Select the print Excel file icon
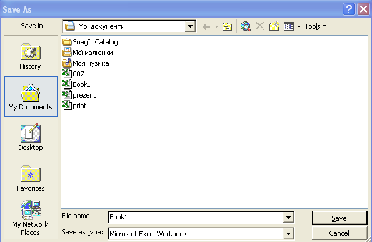 pos(67,105)
